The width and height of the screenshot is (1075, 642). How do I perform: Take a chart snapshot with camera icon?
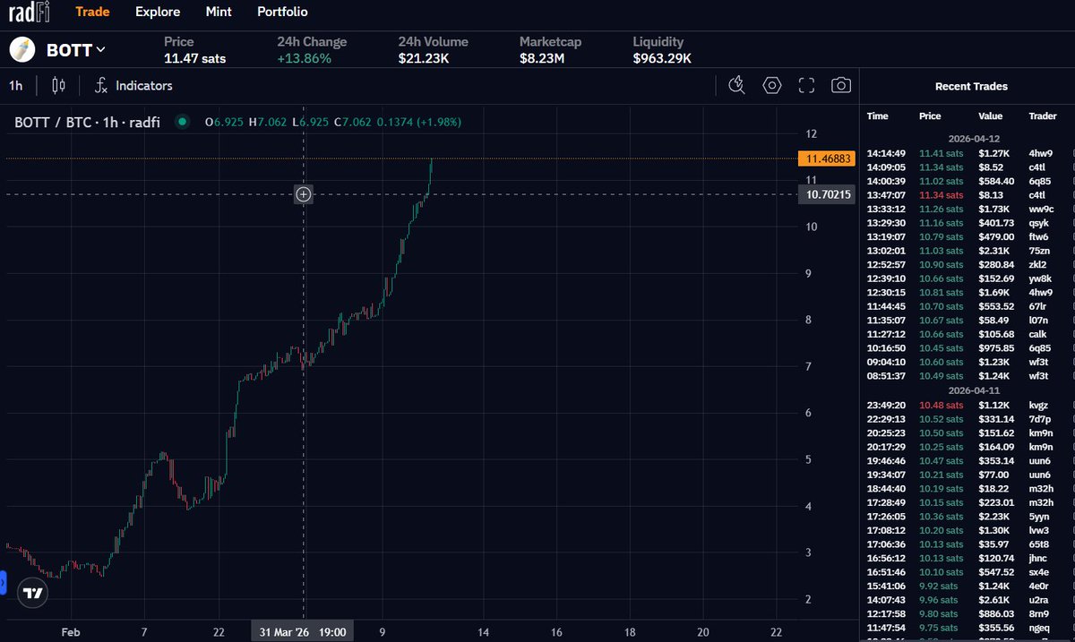[x=840, y=85]
